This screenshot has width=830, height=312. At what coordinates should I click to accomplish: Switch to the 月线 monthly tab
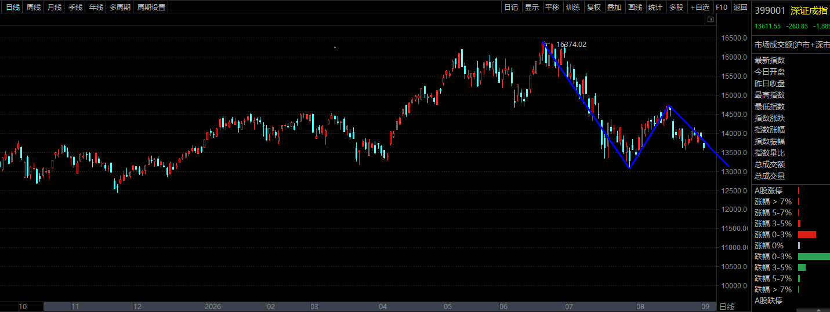tap(55, 8)
